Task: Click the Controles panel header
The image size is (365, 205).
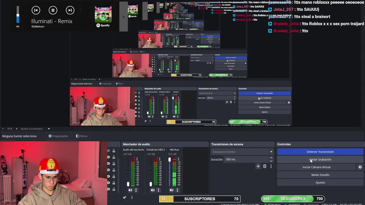Action: point(320,144)
